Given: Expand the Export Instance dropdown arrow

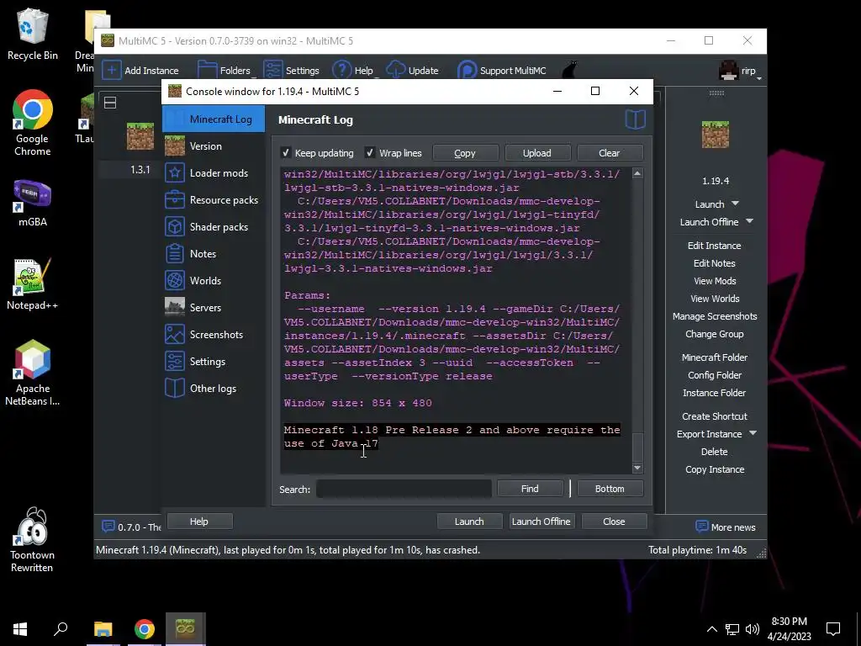Looking at the screenshot, I should 753,433.
